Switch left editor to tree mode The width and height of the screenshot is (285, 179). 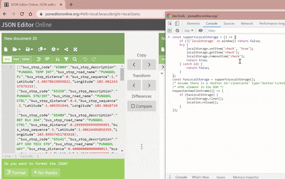pos(16,59)
